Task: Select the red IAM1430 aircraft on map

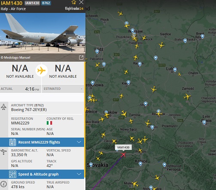Action: pos(123,155)
